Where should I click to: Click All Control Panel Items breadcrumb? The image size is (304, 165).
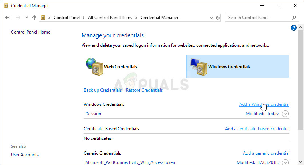[110, 18]
